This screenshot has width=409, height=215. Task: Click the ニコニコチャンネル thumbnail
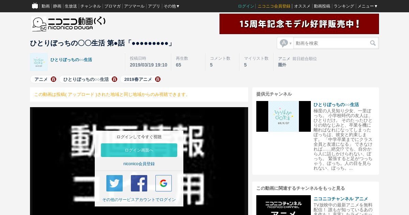click(284, 205)
